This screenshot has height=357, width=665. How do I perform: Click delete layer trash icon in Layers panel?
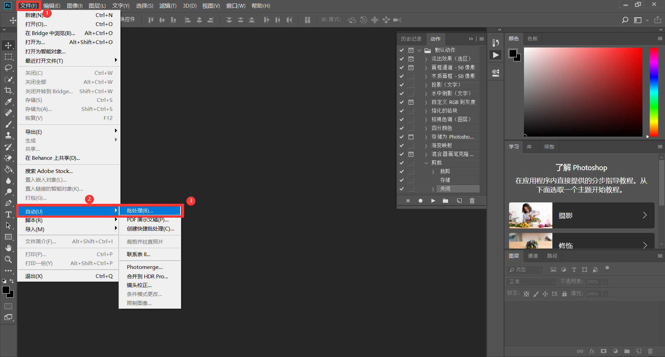[650, 351]
